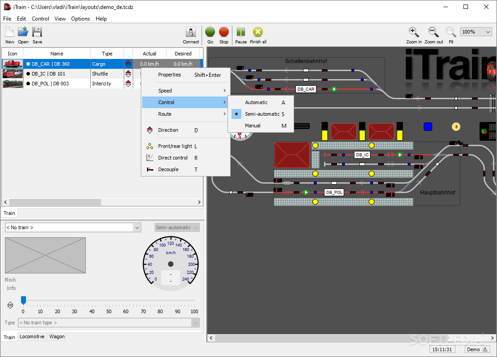Click the Desired column header

point(183,54)
